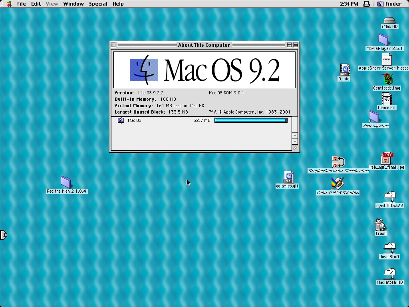
Task: Close the About This Computer window
Action: [113, 45]
